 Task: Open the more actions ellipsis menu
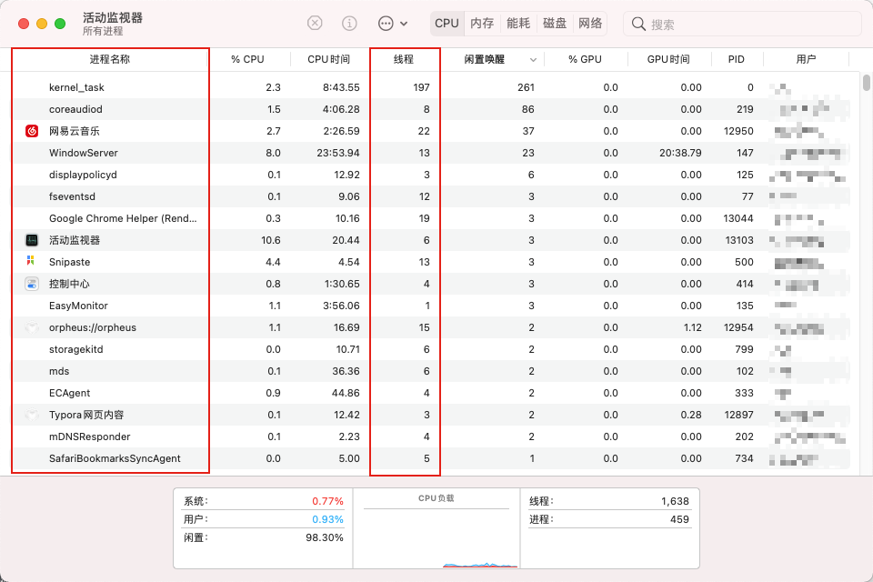[x=393, y=24]
